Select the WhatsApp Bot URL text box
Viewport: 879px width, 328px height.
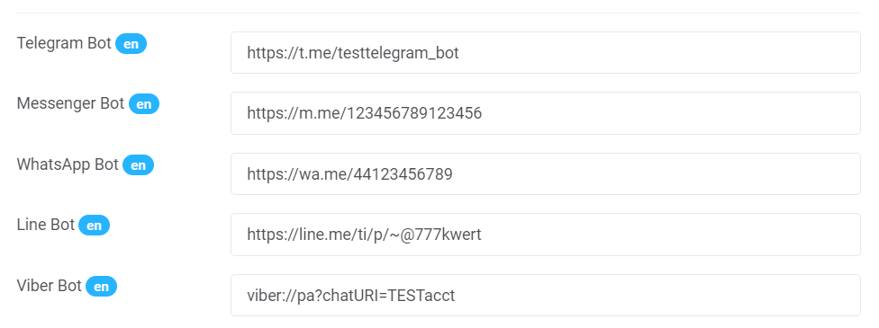(x=546, y=174)
